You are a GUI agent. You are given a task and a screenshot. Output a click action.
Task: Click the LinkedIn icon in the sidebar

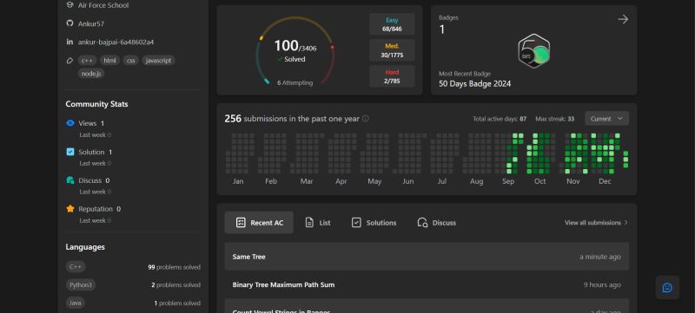[x=69, y=42]
